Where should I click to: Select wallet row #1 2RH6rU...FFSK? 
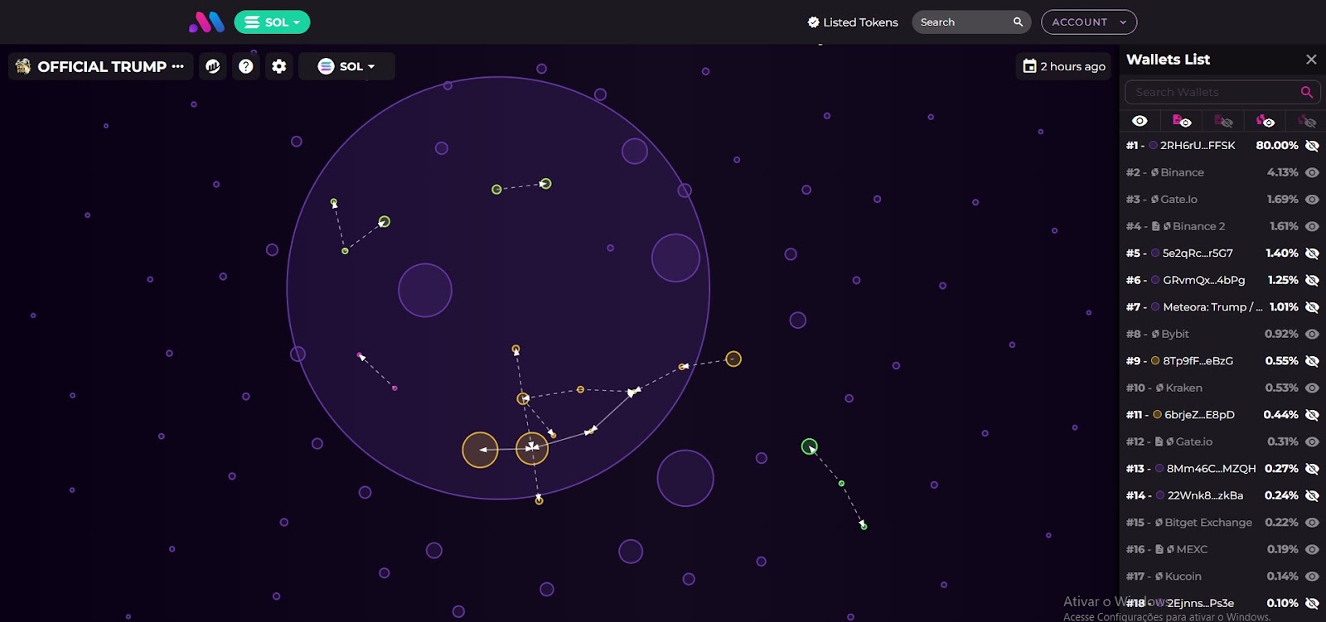[1222, 146]
